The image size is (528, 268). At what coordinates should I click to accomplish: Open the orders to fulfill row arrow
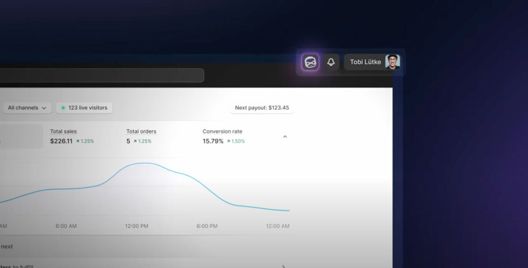(283, 266)
